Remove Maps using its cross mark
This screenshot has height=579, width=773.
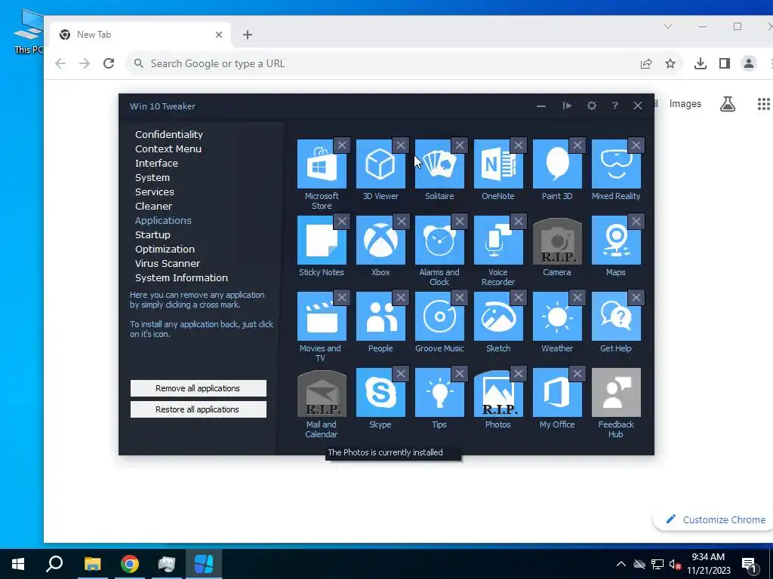point(636,222)
